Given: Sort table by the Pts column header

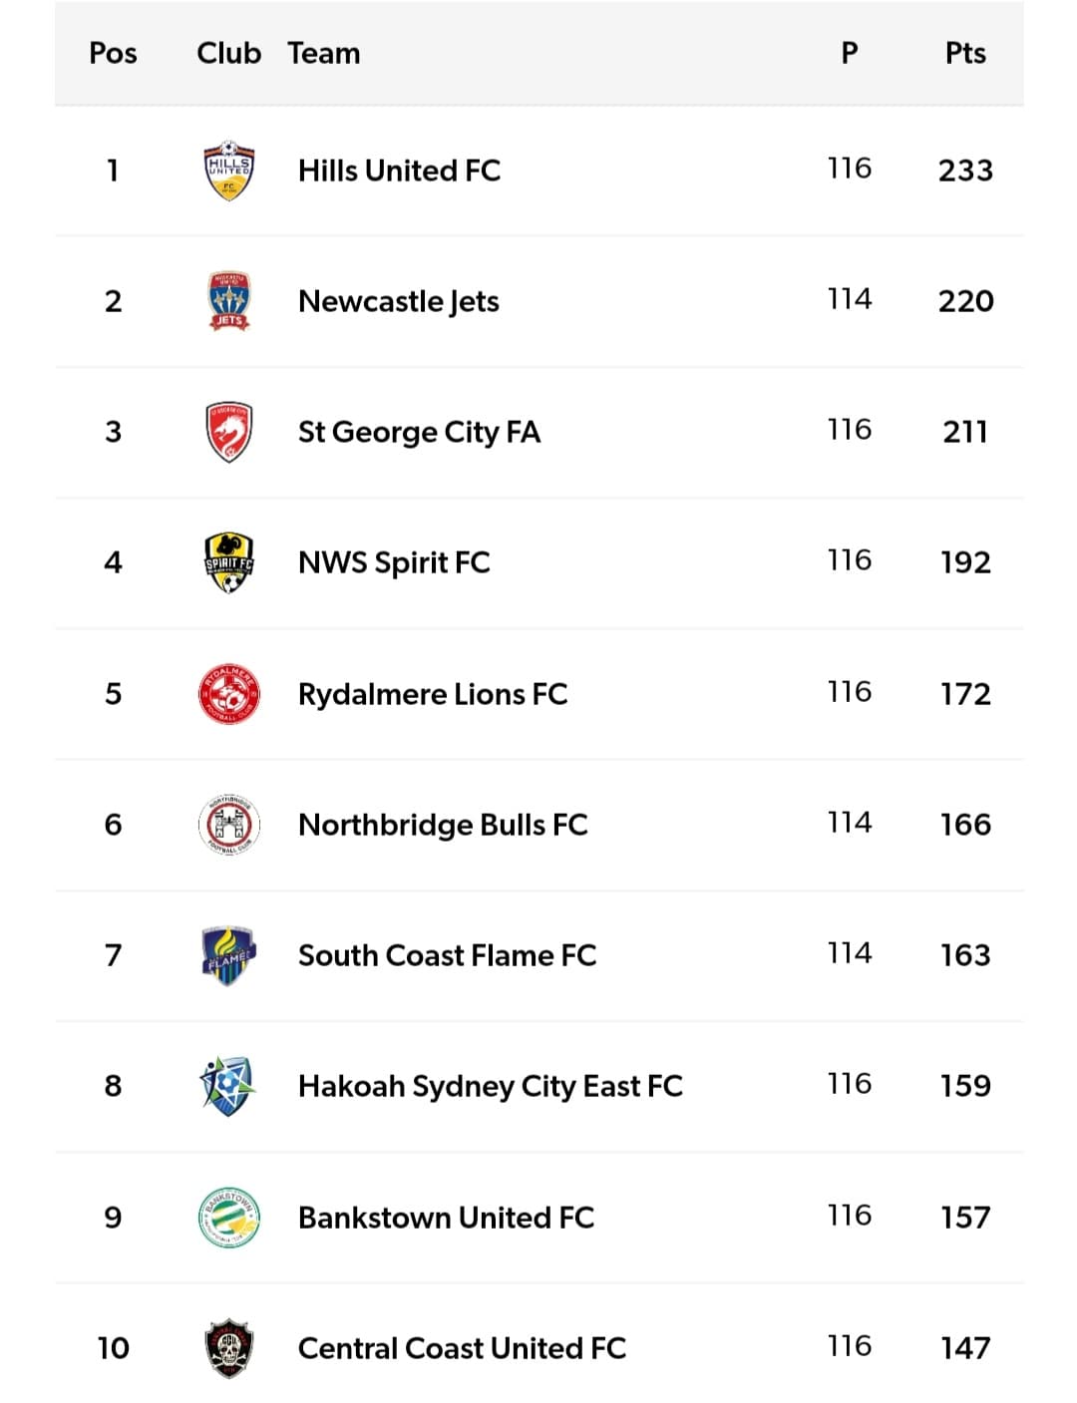Looking at the screenshot, I should 965,53.
